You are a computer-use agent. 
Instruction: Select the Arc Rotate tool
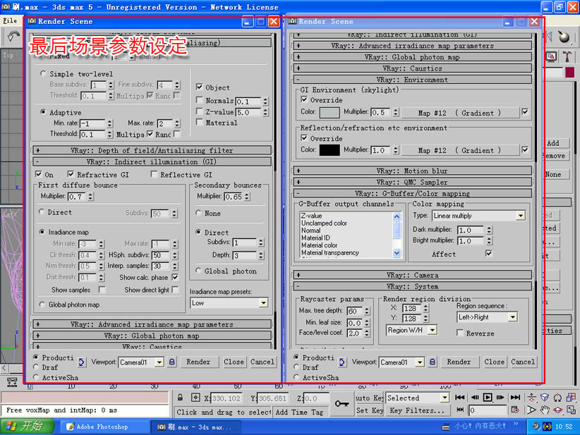pyautogui.click(x=558, y=410)
